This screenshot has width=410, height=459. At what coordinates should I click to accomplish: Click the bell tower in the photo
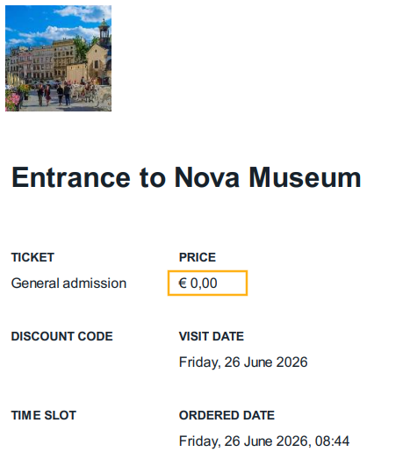point(104,33)
